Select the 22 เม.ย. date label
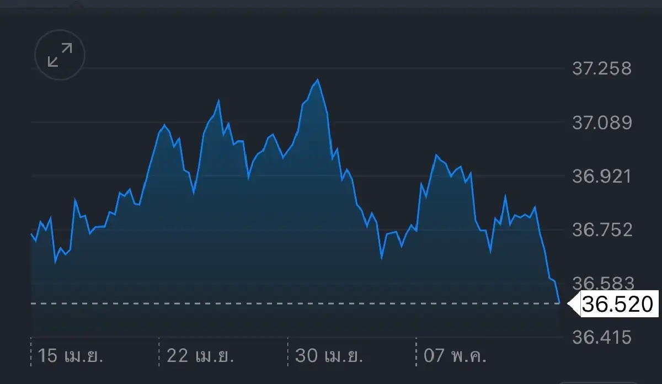The height and width of the screenshot is (384, 662). click(x=200, y=356)
